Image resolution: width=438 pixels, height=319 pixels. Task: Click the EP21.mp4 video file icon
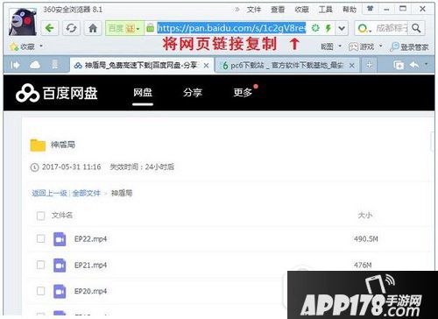tap(60, 266)
